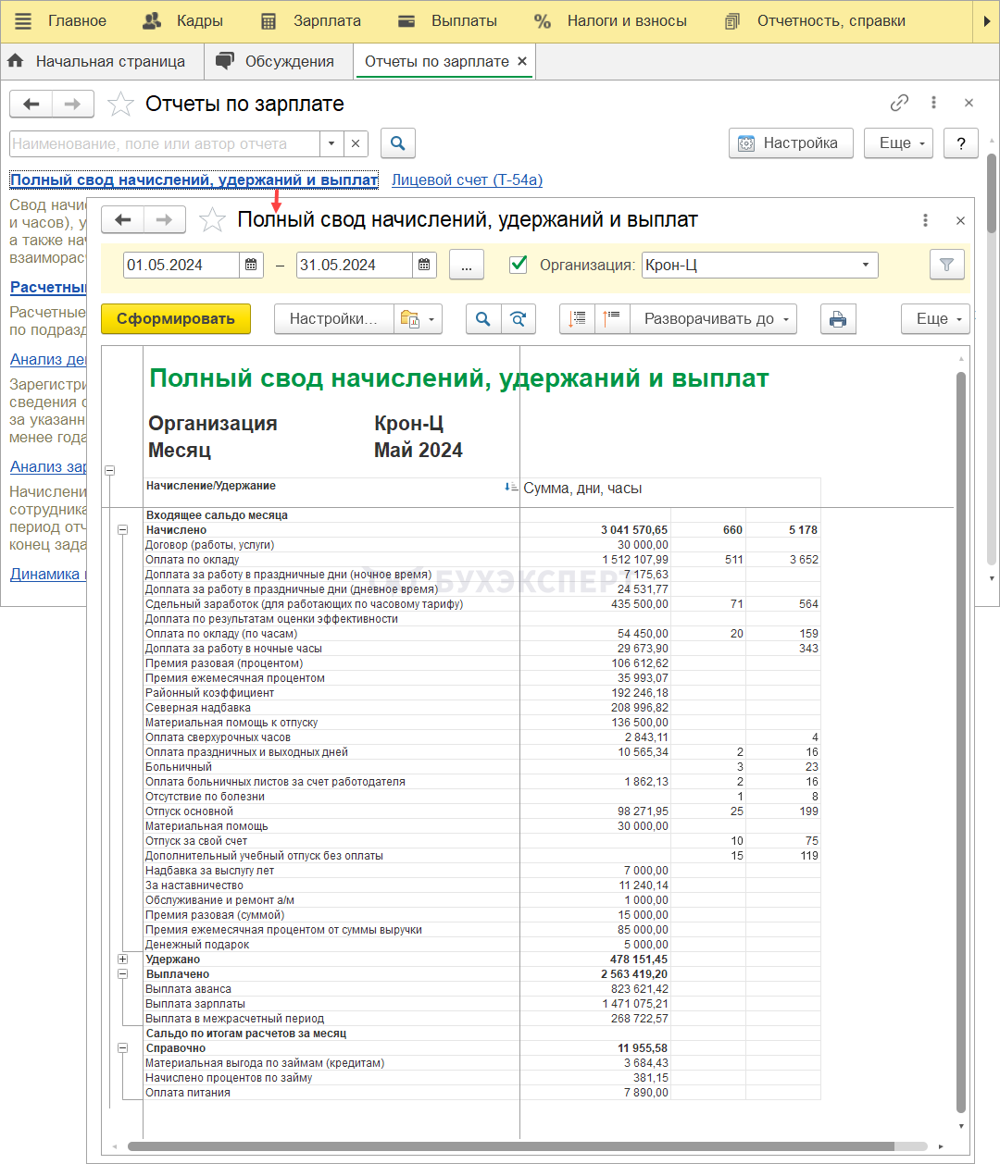Click the filter funnel icon near Организация
The height and width of the screenshot is (1164, 1000).
(946, 265)
